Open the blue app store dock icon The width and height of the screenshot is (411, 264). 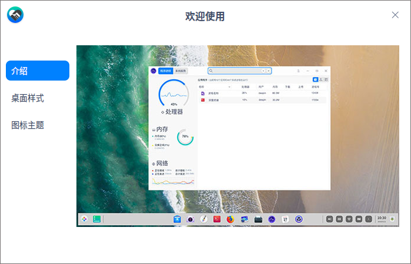tap(177, 219)
